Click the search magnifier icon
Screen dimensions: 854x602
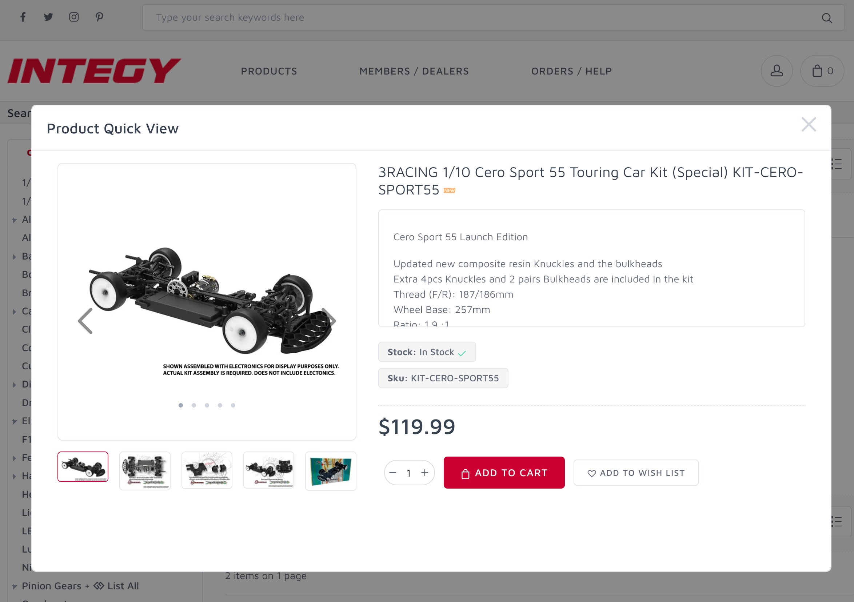[827, 18]
